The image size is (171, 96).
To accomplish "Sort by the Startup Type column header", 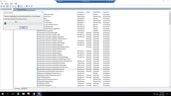I will click(97, 12).
